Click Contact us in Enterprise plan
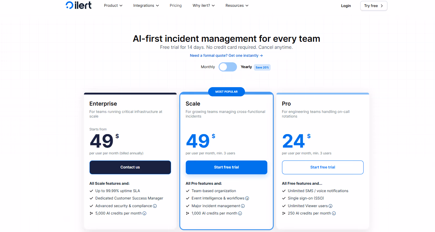This screenshot has height=232, width=435. [x=130, y=167]
